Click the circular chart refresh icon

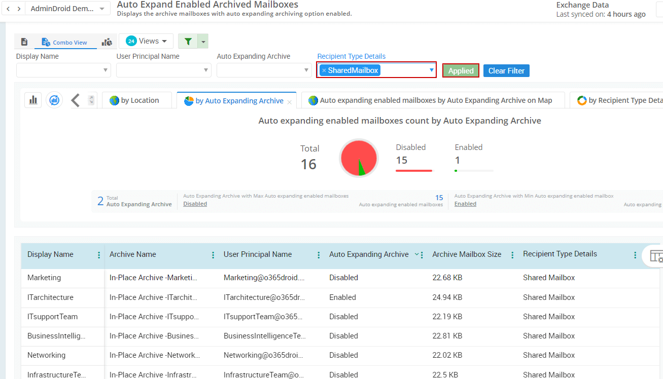click(x=55, y=100)
